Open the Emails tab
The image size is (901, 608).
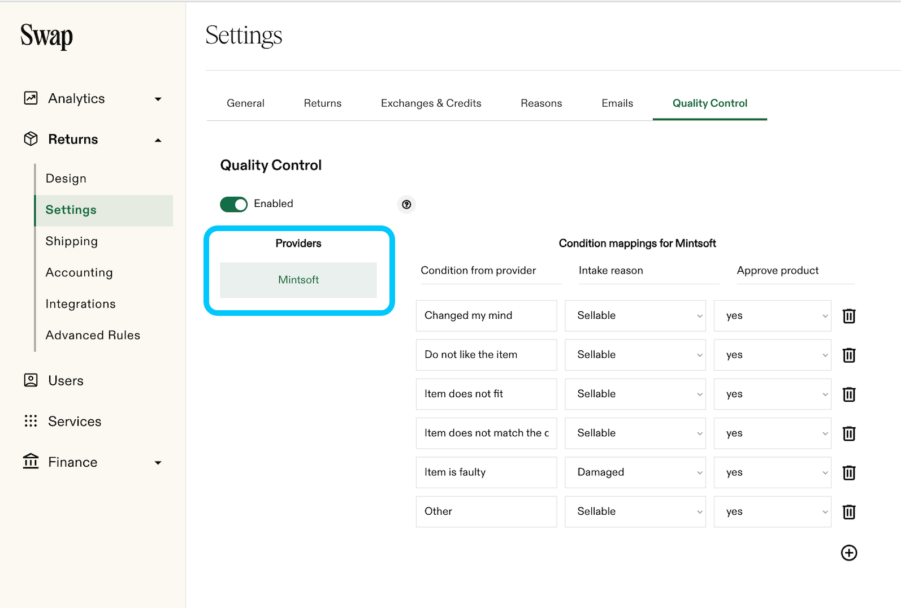tap(617, 103)
